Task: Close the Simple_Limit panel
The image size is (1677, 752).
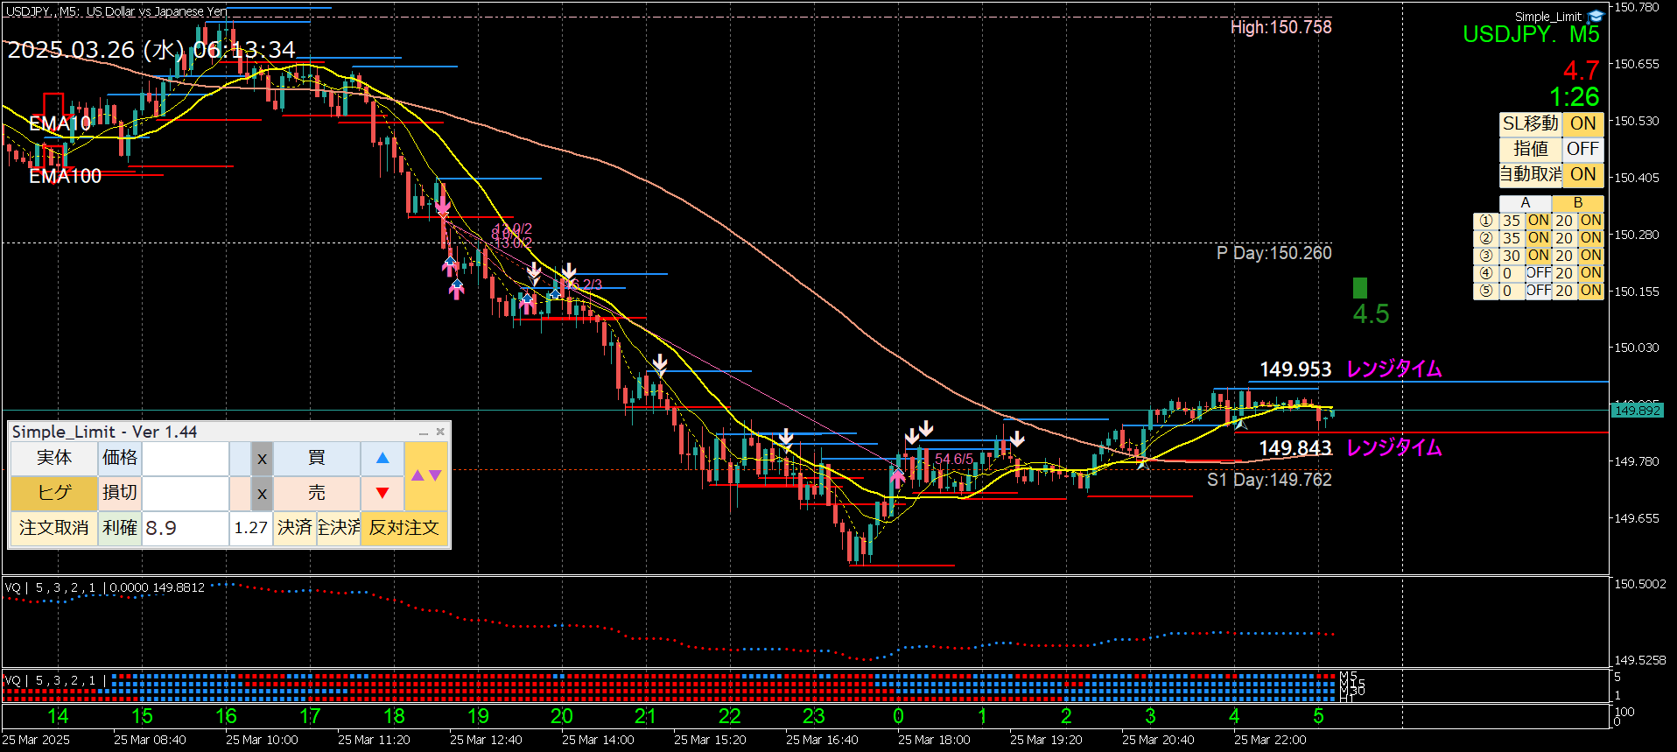Action: tap(440, 432)
